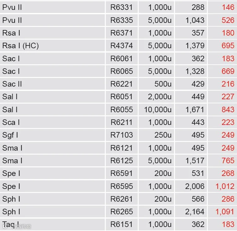Click the watermark logo icon at bottom left

point(5,226)
